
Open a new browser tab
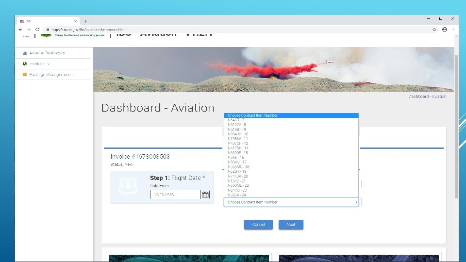pos(85,21)
